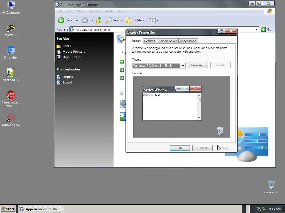Launch Notepad++ desktop shortcut
This screenshot has height=213, width=285.
click(11, 75)
